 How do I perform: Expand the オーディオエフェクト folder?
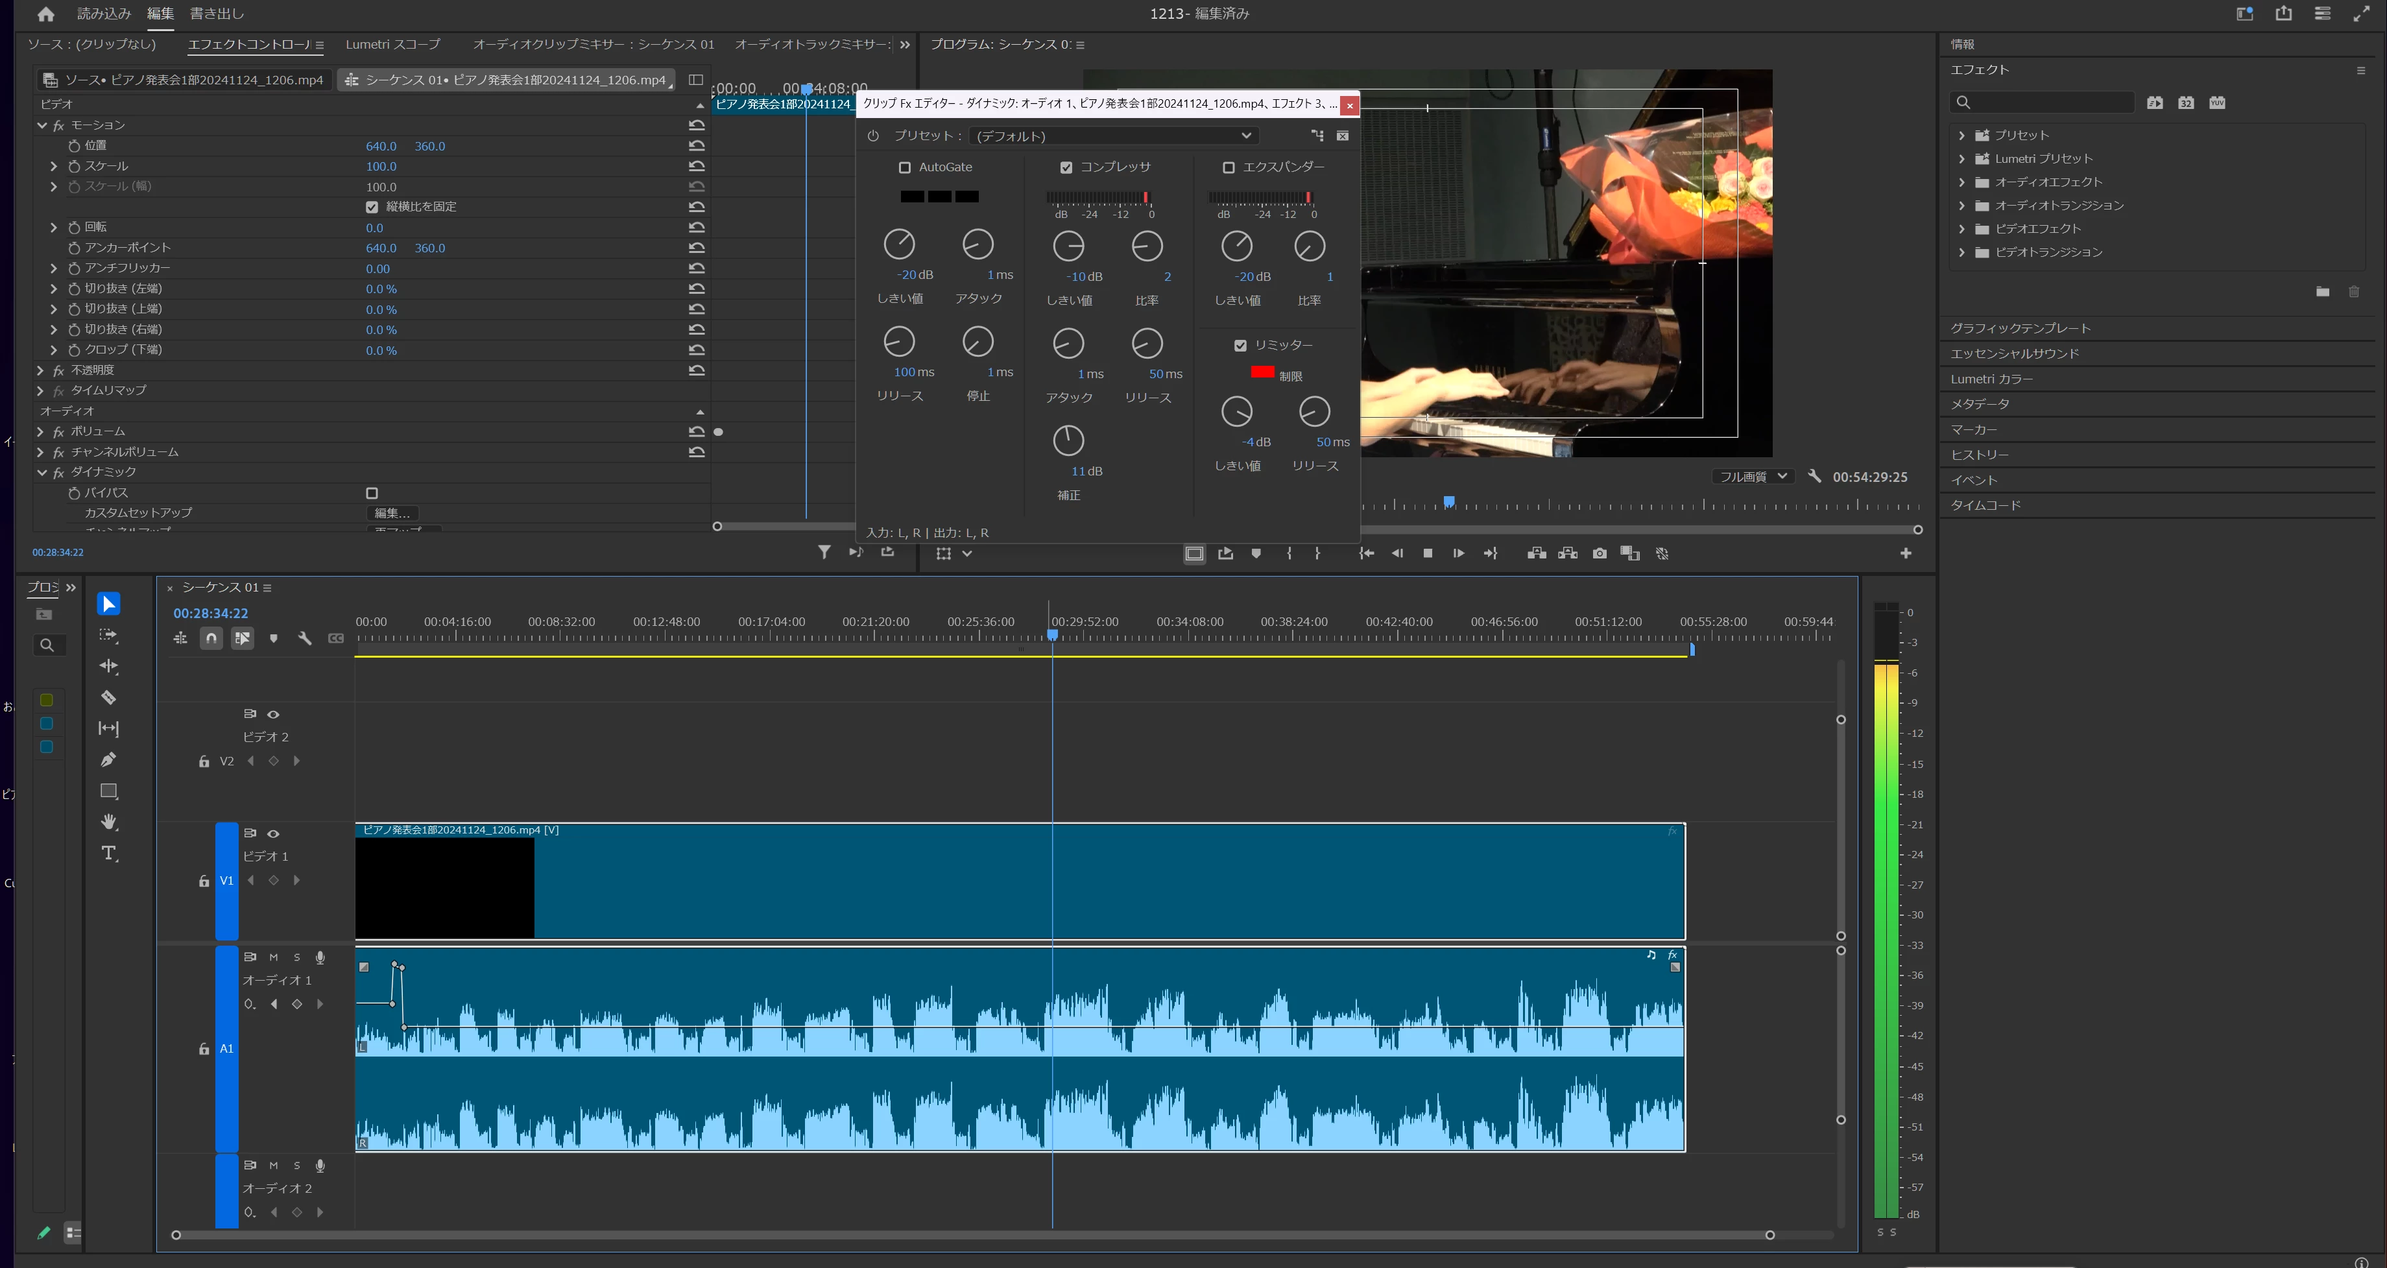[x=1961, y=182]
